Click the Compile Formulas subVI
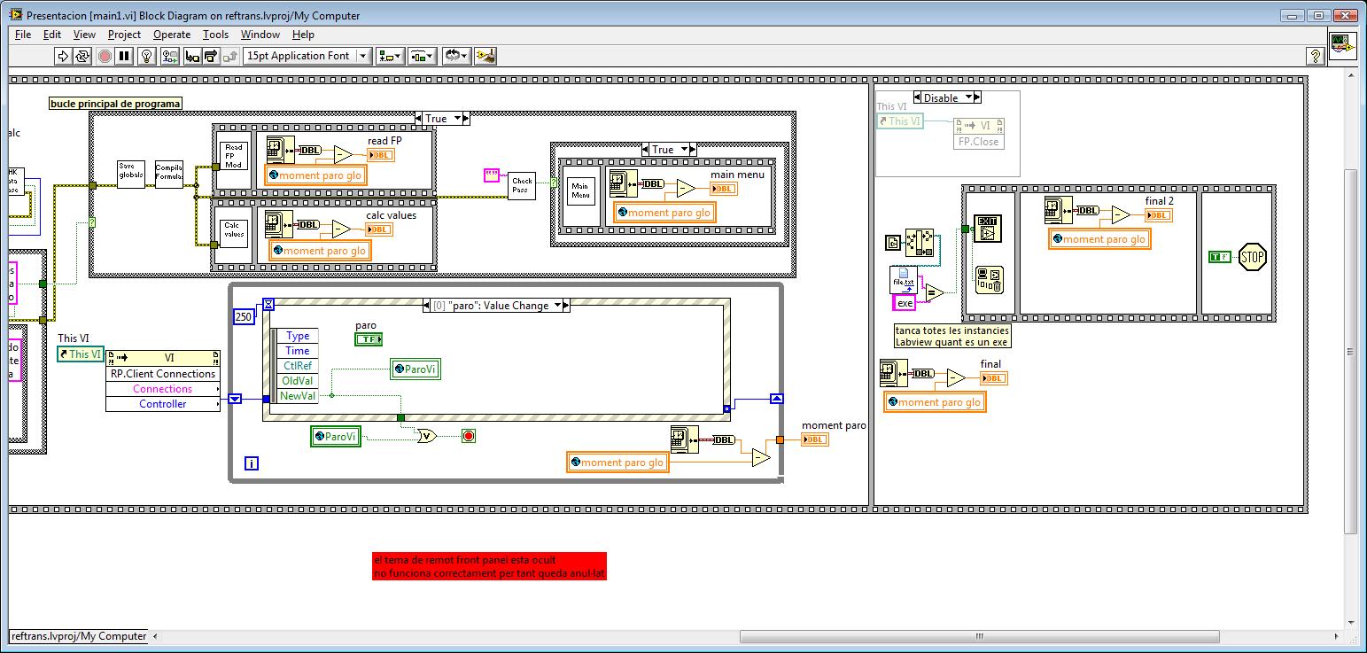1367x653 pixels. (169, 175)
